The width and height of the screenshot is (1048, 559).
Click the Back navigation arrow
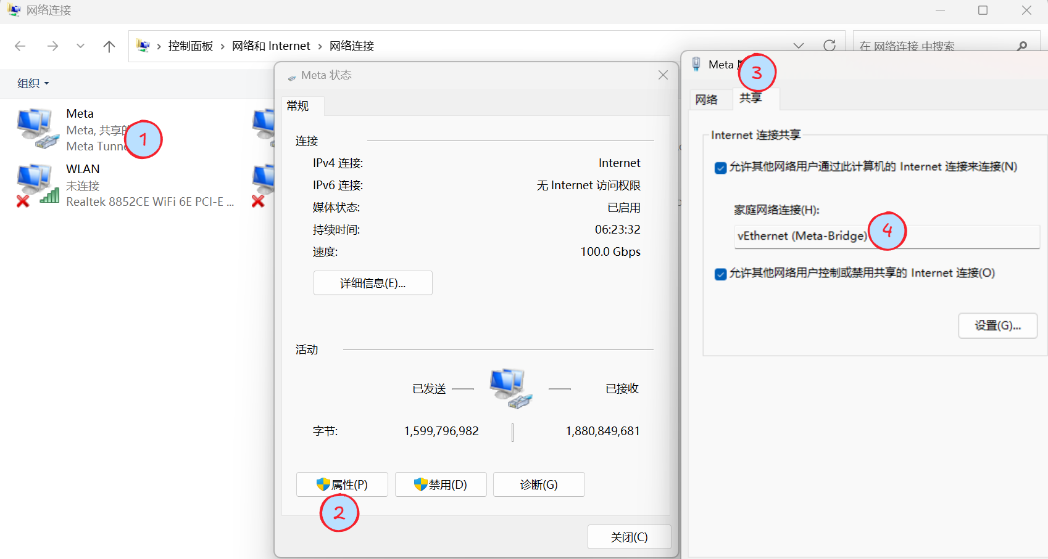[20, 46]
